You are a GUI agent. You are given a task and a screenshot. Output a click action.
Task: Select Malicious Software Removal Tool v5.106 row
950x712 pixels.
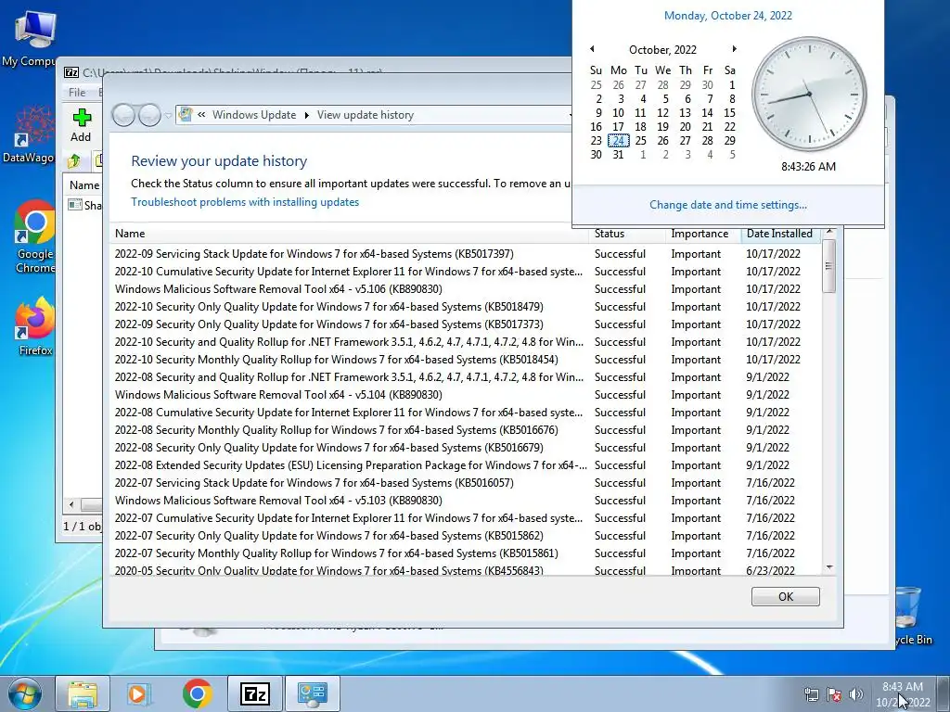(465, 289)
